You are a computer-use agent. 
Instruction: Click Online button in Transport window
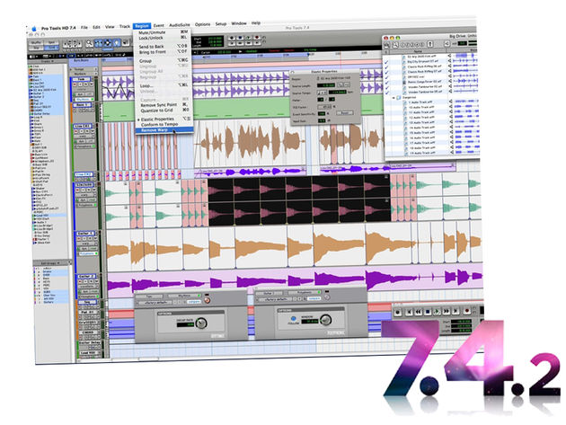point(398,313)
